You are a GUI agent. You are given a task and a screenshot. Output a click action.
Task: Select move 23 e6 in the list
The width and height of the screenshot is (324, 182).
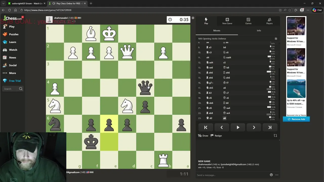224,118
